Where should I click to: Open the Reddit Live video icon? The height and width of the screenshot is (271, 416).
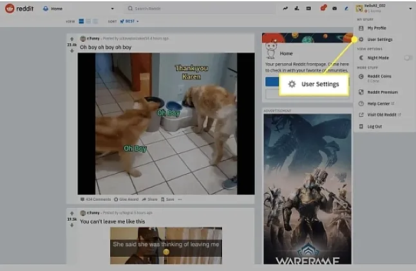pyautogui.click(x=308, y=8)
